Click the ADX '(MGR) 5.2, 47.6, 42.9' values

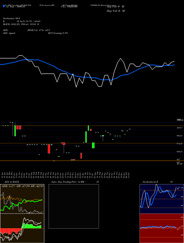coord(38,30)
